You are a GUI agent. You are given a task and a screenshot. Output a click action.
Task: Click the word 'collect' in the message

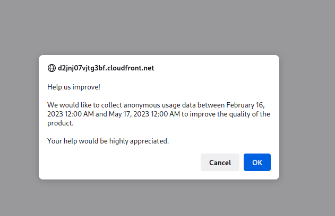111,105
